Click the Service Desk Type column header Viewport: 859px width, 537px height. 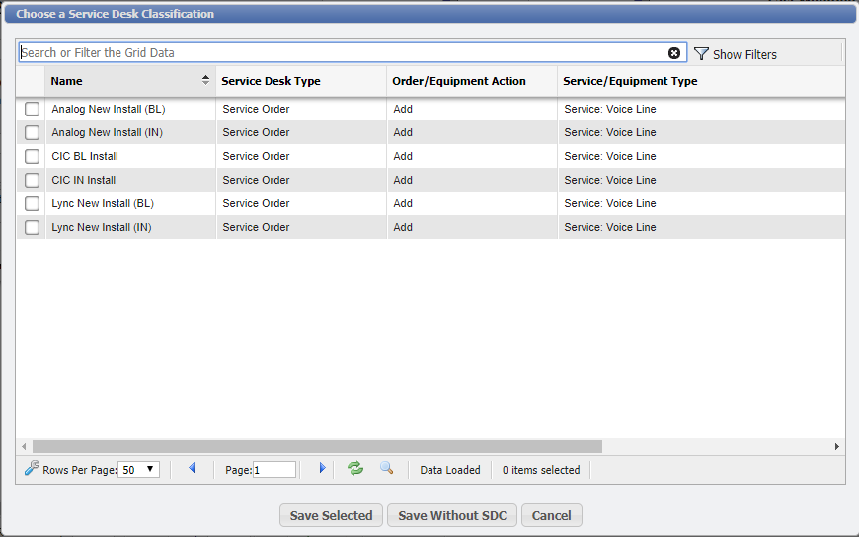pyautogui.click(x=272, y=81)
